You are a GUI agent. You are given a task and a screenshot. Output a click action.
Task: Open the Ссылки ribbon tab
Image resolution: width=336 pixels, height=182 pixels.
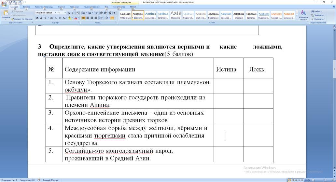(x=62, y=7)
